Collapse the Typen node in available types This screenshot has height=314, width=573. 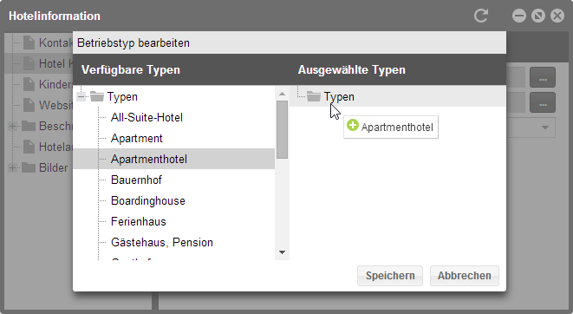(x=81, y=96)
